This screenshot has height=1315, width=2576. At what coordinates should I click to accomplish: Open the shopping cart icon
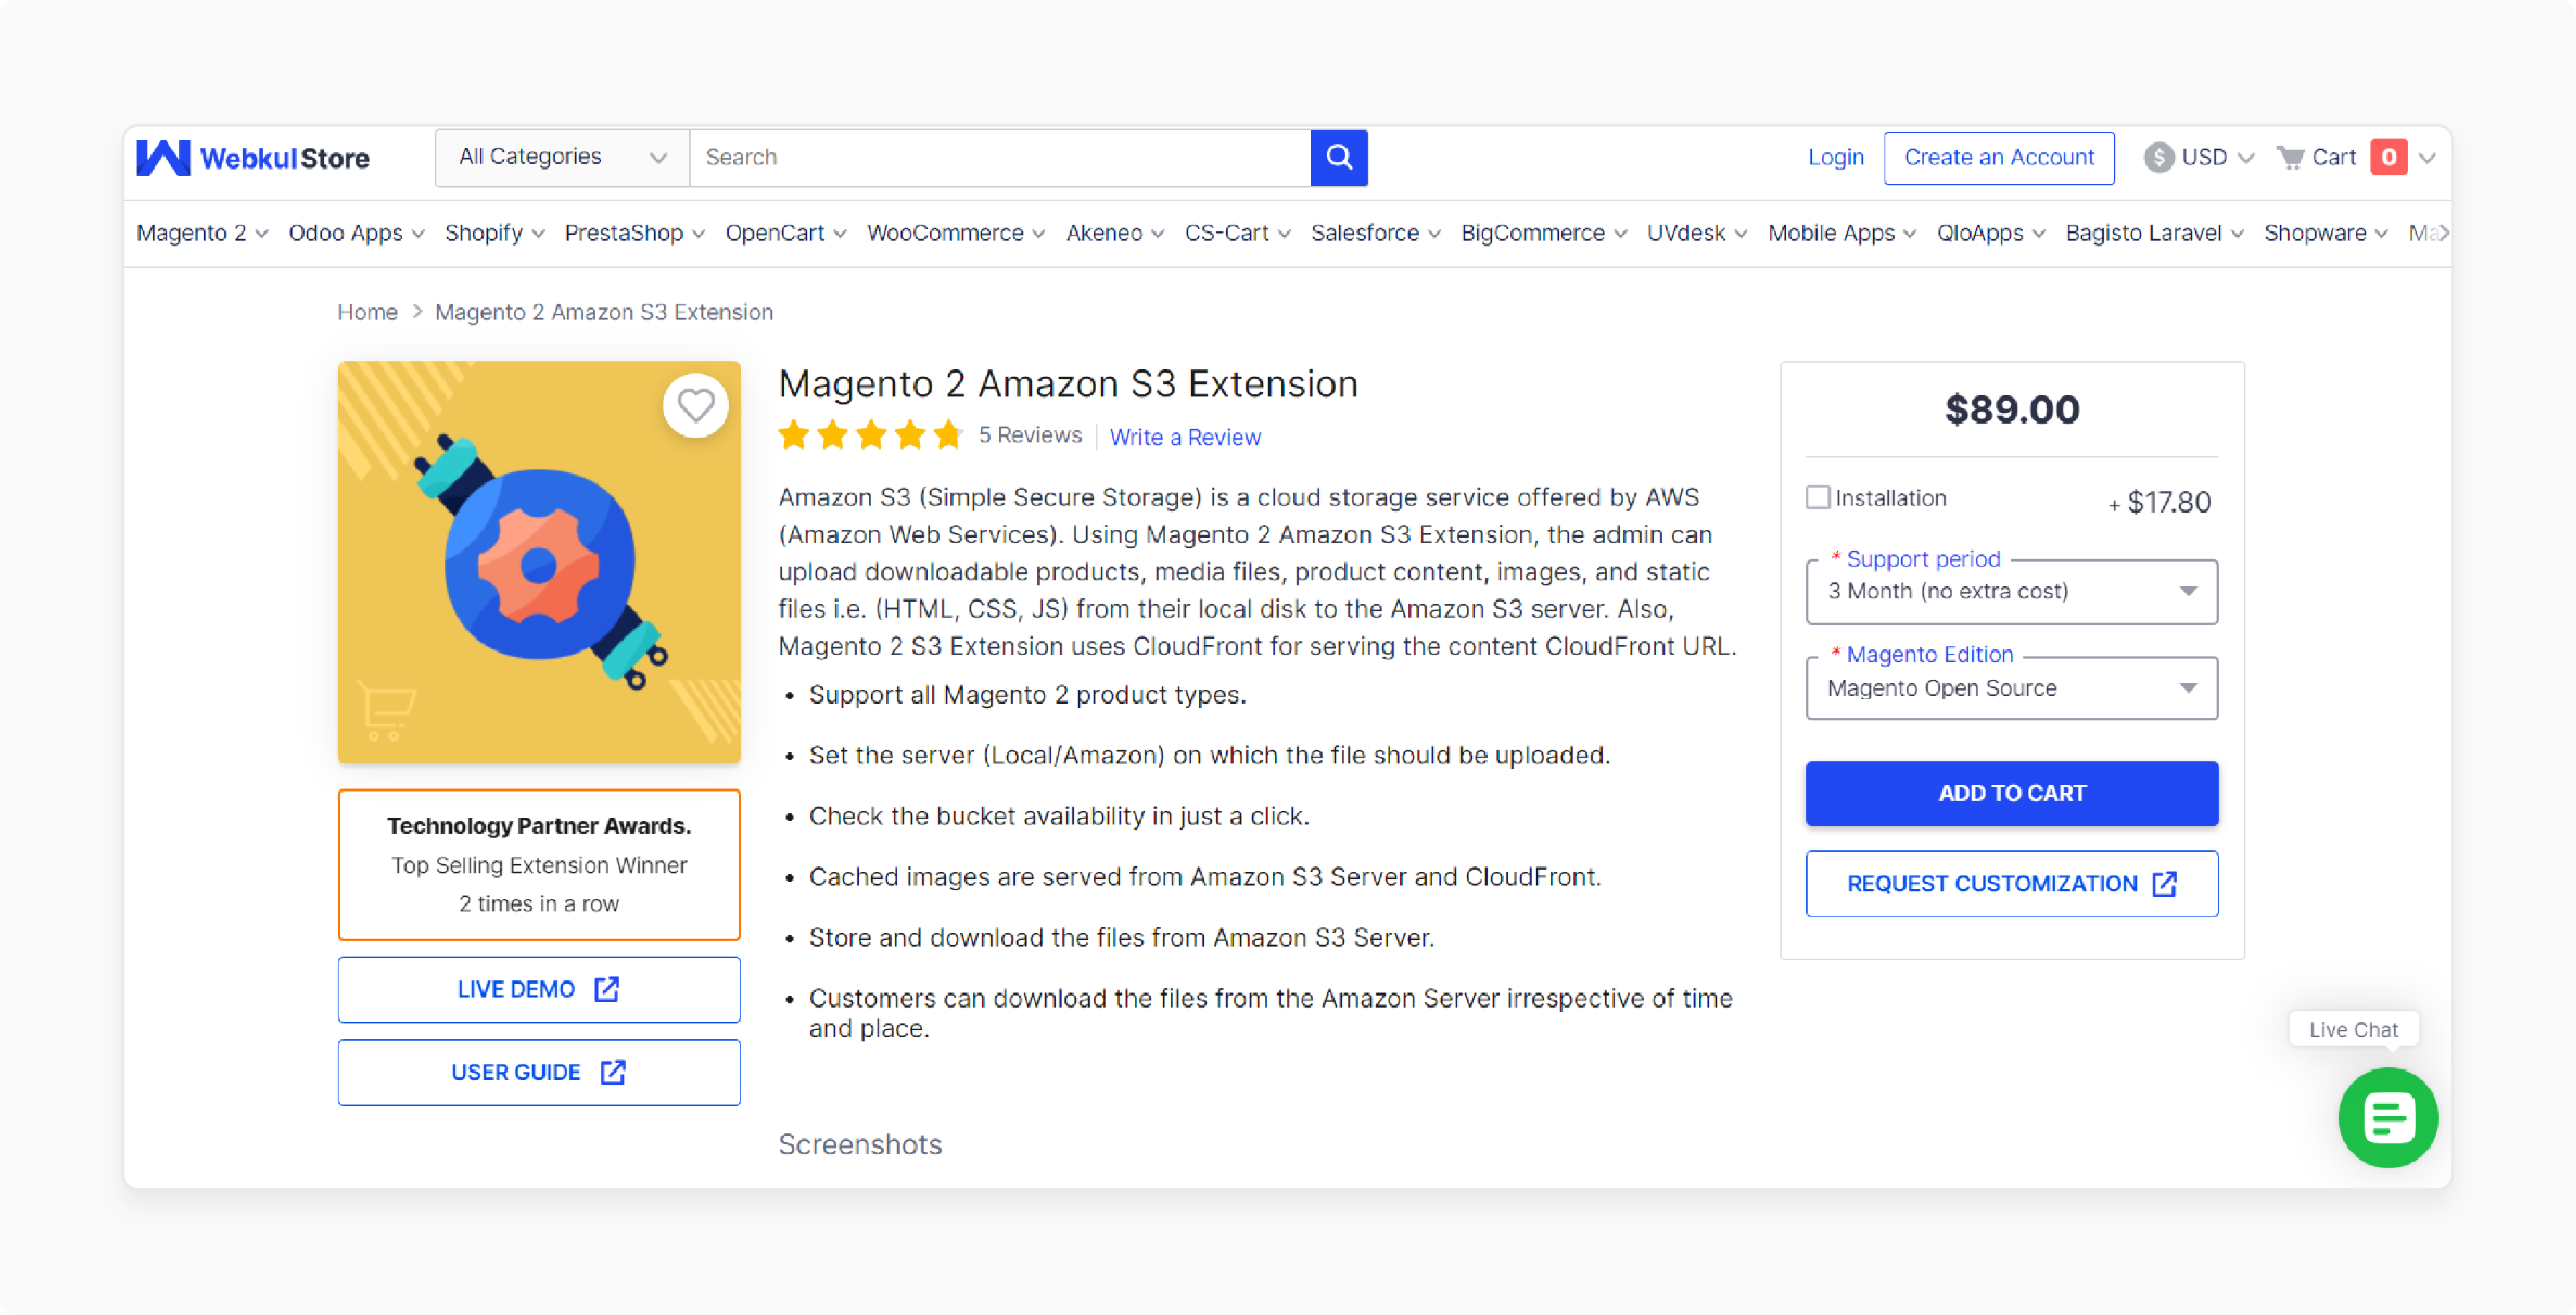(2291, 157)
